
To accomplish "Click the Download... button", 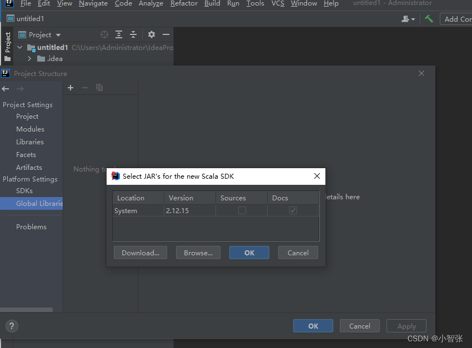I will 140,253.
